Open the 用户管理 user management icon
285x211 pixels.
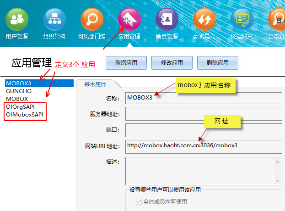point(17,19)
